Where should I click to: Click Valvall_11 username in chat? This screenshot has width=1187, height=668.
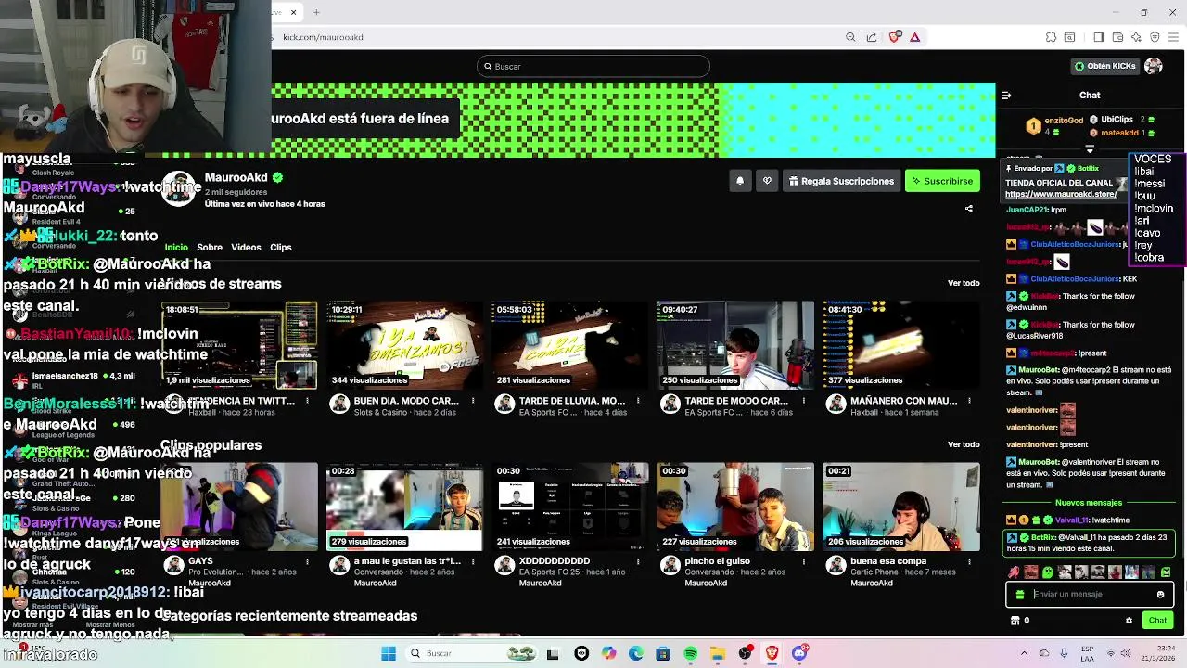1073,520
